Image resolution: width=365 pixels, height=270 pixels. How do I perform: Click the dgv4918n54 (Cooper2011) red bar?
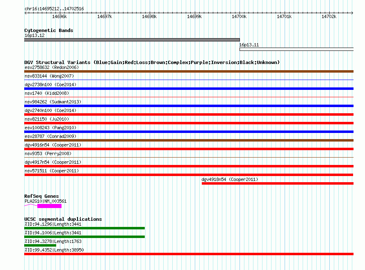click(278, 183)
